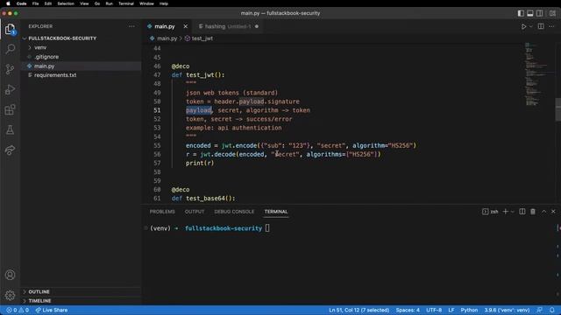
Task: Open the Search view icon
Action: pos(10,49)
